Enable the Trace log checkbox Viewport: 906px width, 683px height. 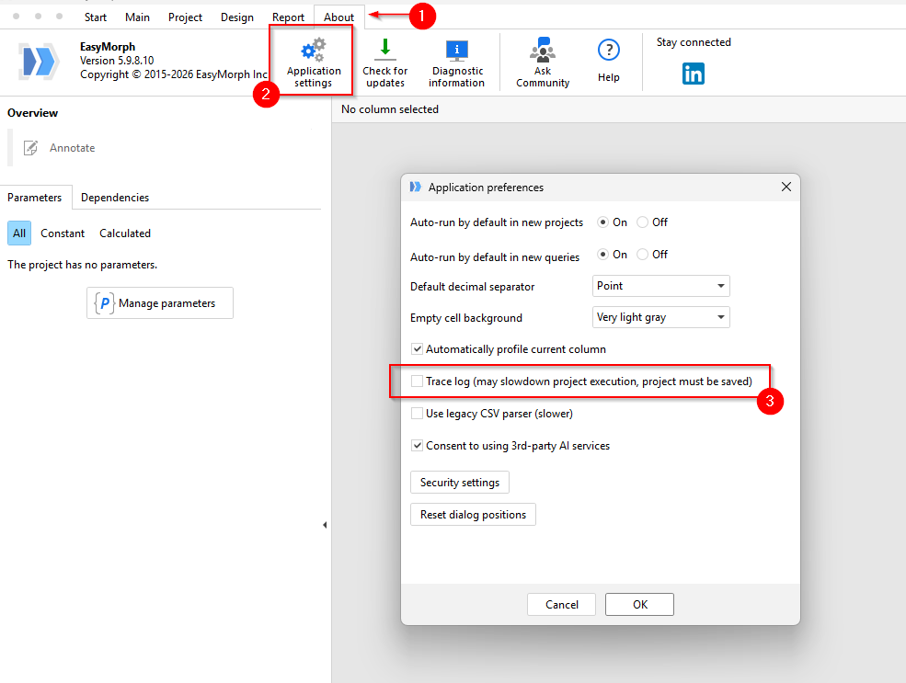click(418, 381)
